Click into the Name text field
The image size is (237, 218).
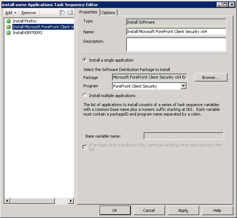(176, 32)
